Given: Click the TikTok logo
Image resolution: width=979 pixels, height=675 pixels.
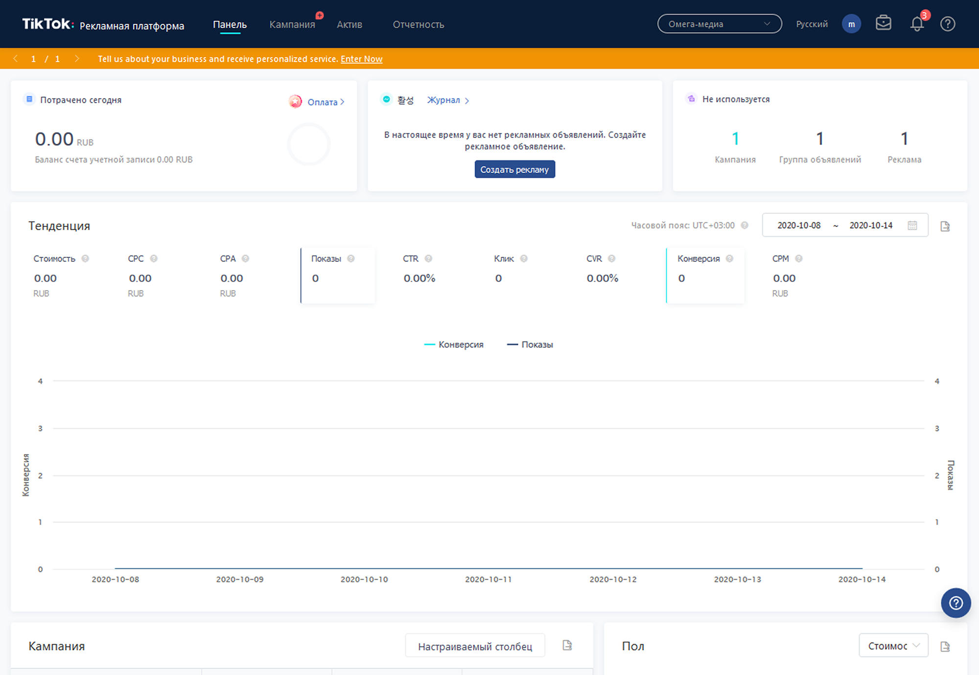Looking at the screenshot, I should pos(48,24).
